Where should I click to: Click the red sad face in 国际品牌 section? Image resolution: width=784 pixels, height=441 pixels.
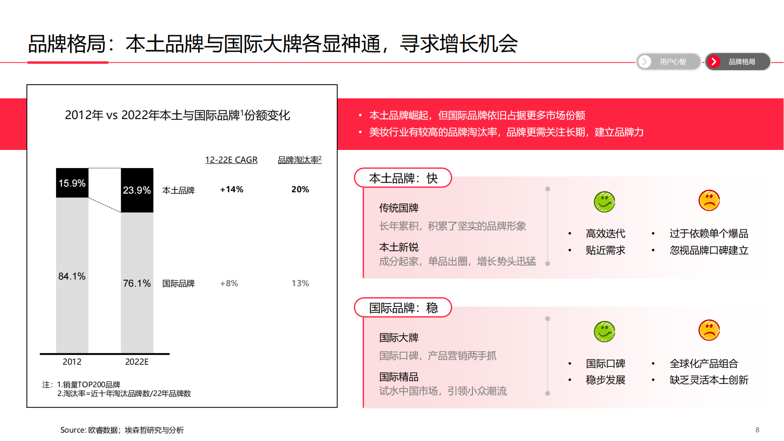pyautogui.click(x=709, y=330)
